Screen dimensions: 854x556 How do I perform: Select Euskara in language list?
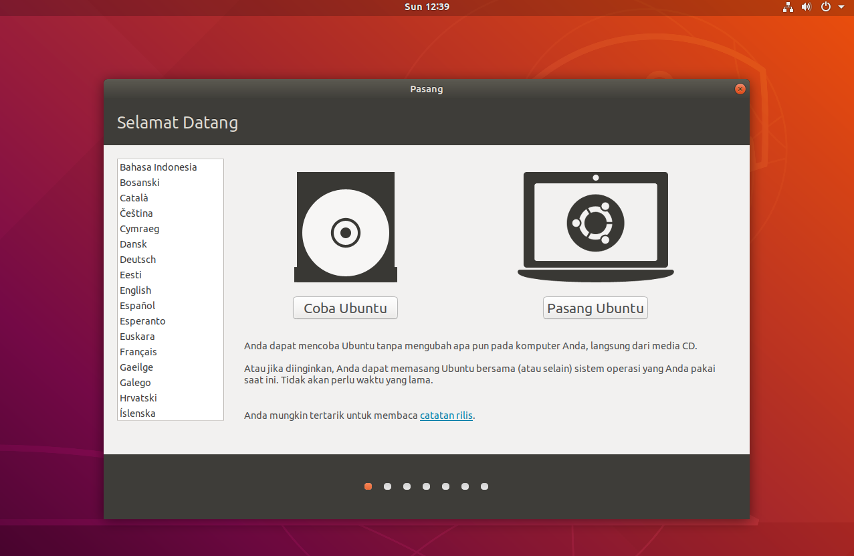171,337
